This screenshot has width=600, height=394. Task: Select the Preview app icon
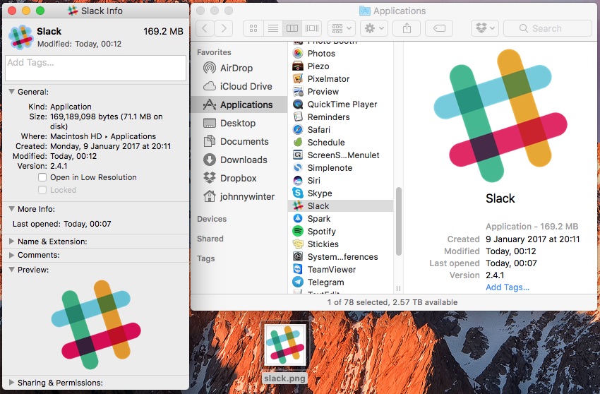pos(298,91)
